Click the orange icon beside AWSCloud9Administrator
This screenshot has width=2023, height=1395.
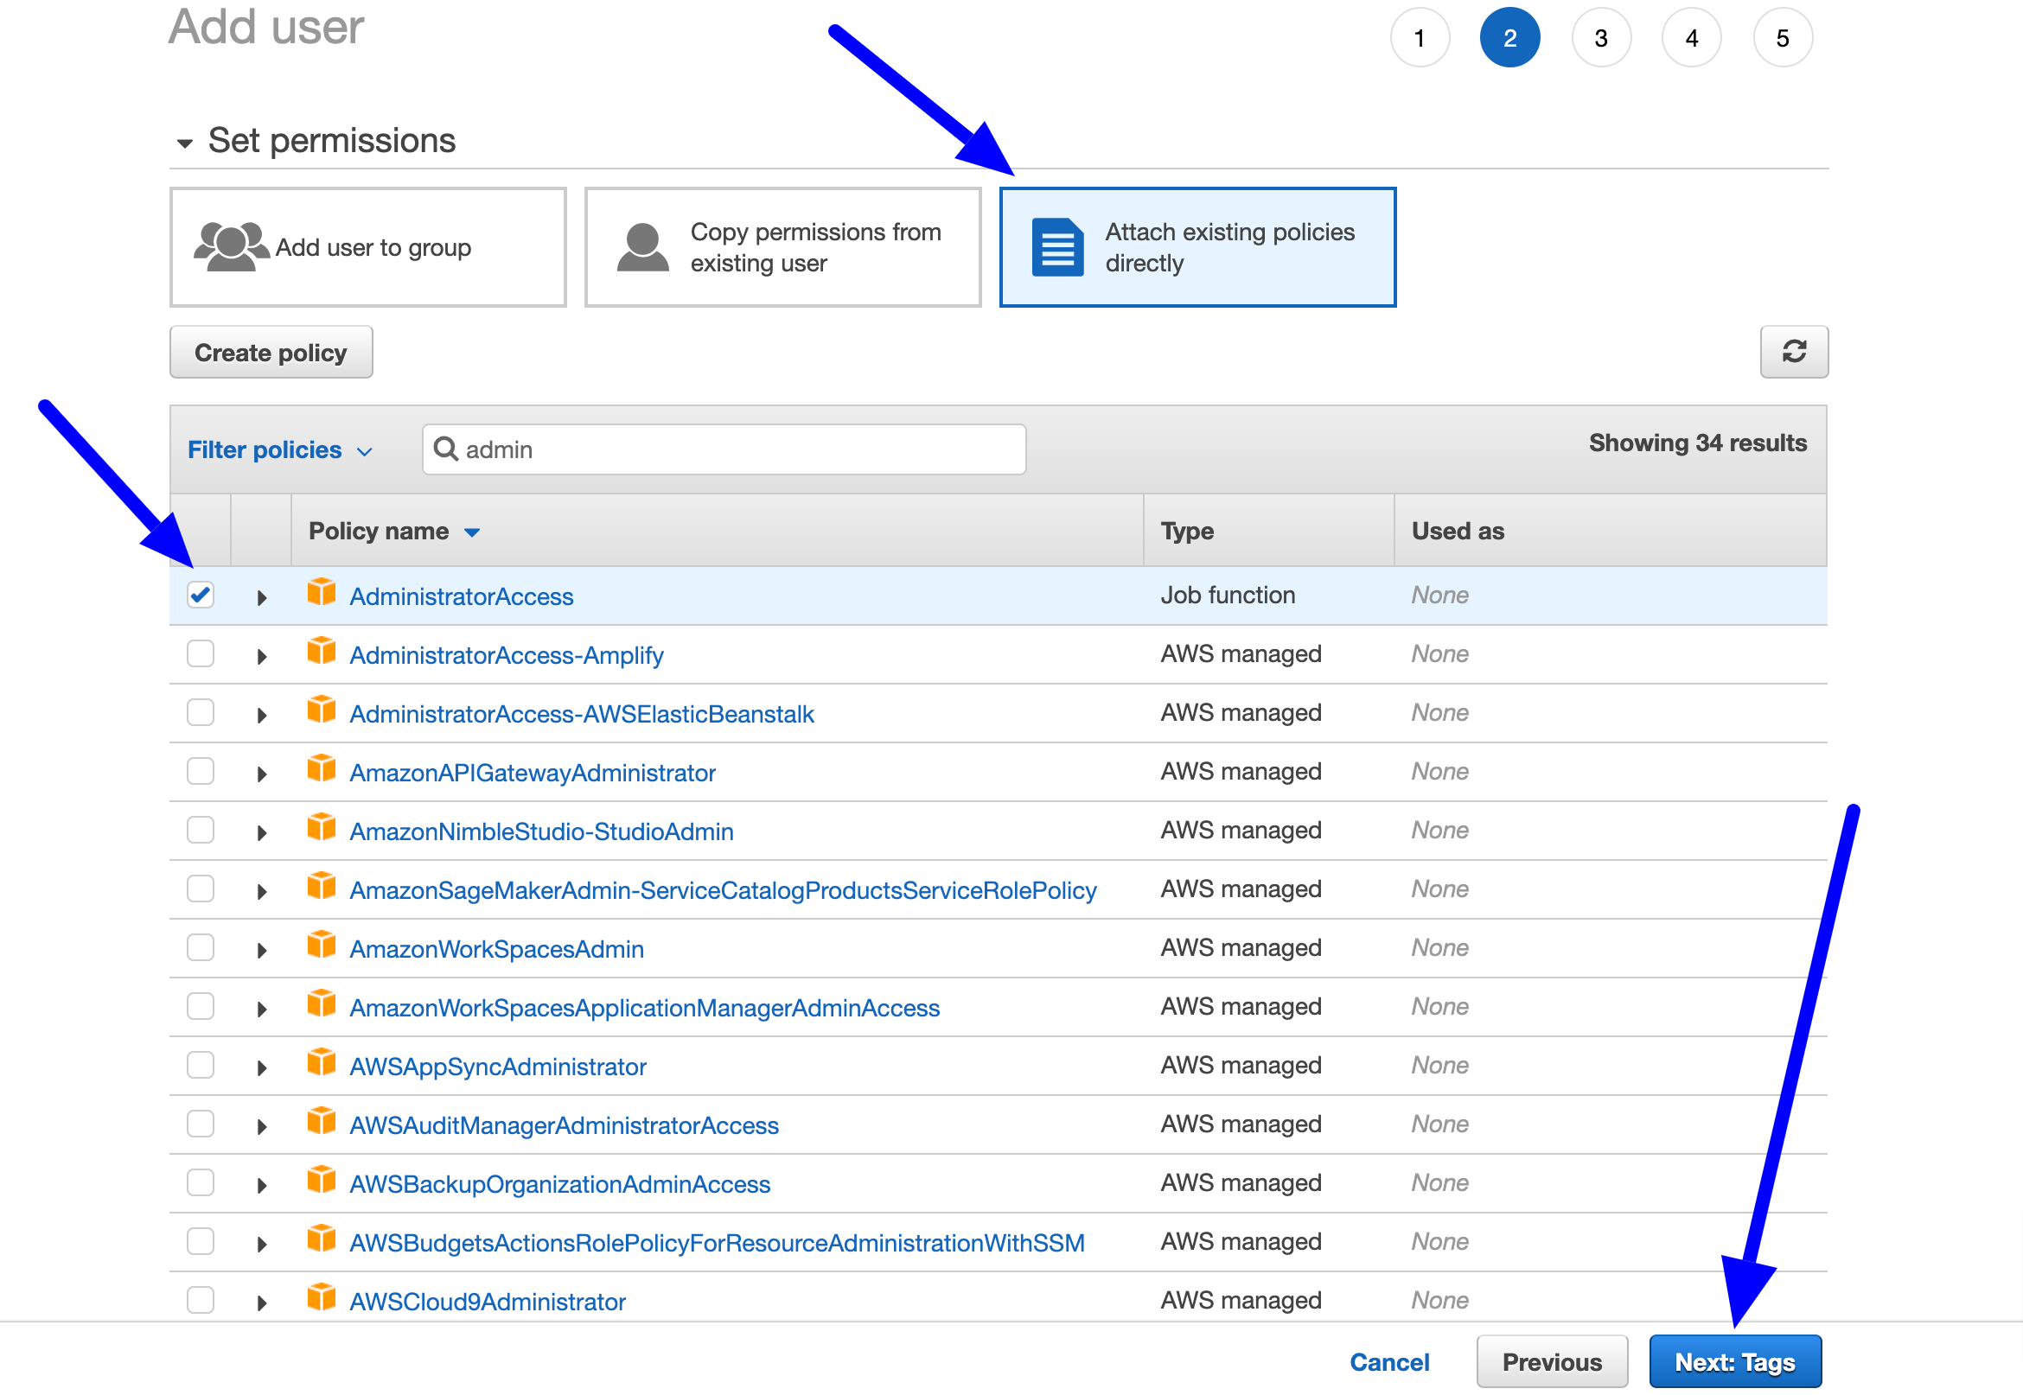click(x=322, y=1297)
